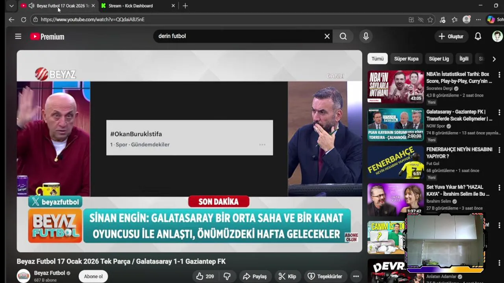The width and height of the screenshot is (504, 283).
Task: Click the video player to pause
Action: 189,151
